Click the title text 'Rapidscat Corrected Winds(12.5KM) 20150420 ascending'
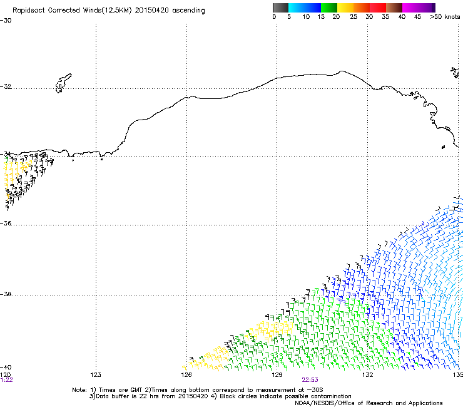463x407 pixels. (x=109, y=10)
